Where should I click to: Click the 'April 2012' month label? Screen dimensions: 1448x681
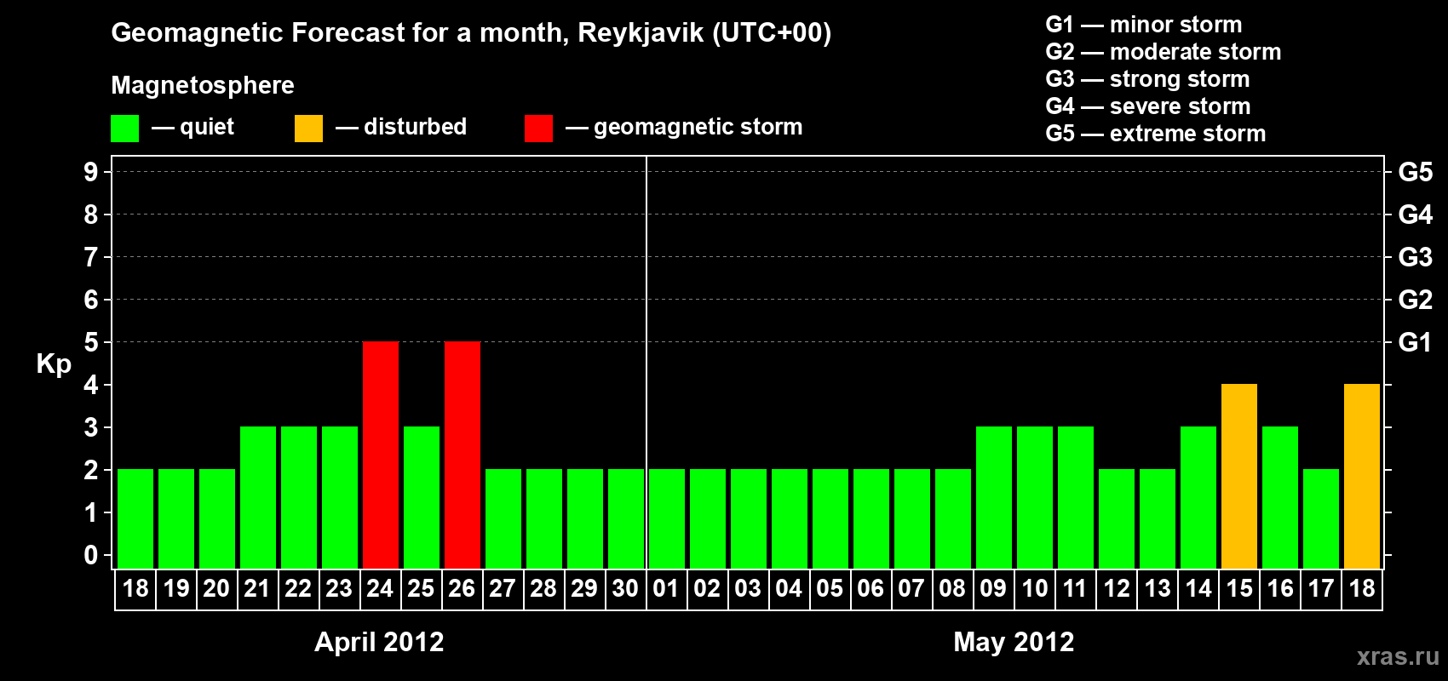click(379, 642)
